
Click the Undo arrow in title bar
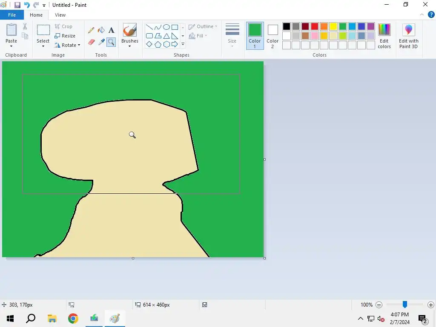tap(27, 5)
